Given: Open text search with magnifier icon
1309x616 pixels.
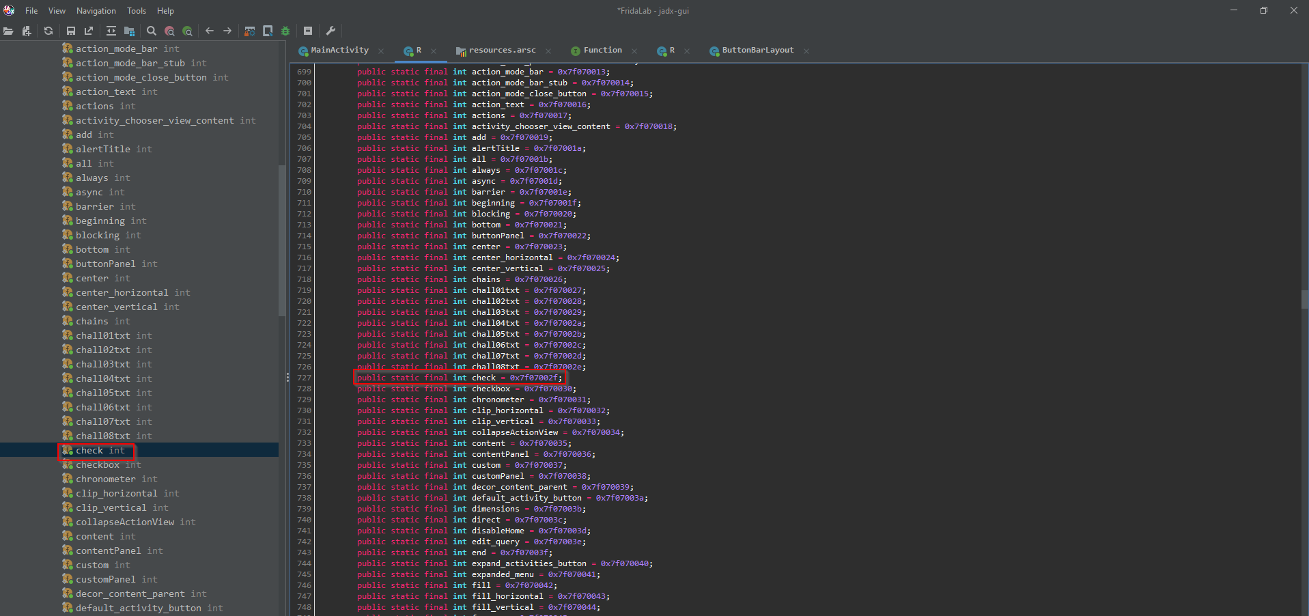Looking at the screenshot, I should 152,31.
